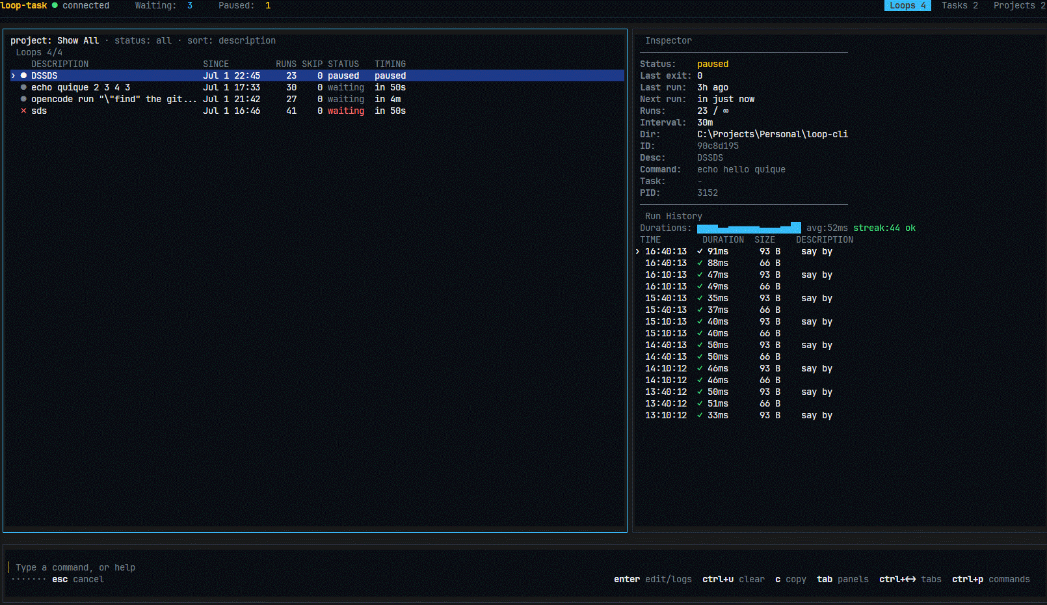Click the RUNS column header
Image resolution: width=1047 pixels, height=605 pixels.
pyautogui.click(x=286, y=64)
